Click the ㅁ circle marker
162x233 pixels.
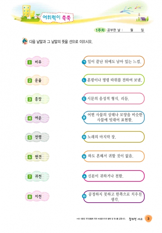click(x=84, y=137)
